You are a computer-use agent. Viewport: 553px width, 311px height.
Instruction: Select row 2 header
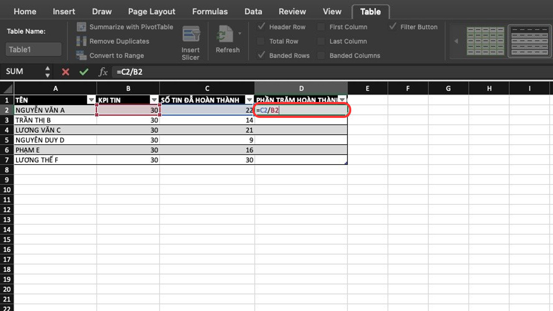pyautogui.click(x=7, y=110)
